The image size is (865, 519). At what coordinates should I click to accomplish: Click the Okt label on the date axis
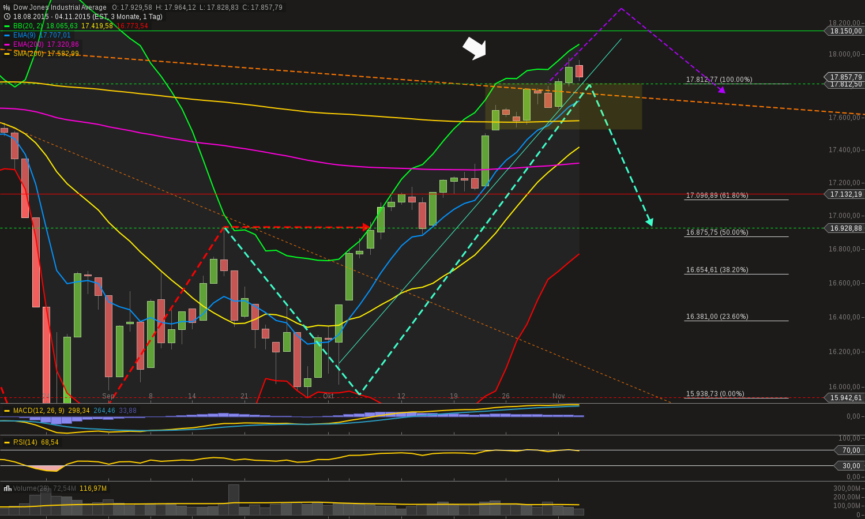pyautogui.click(x=329, y=396)
